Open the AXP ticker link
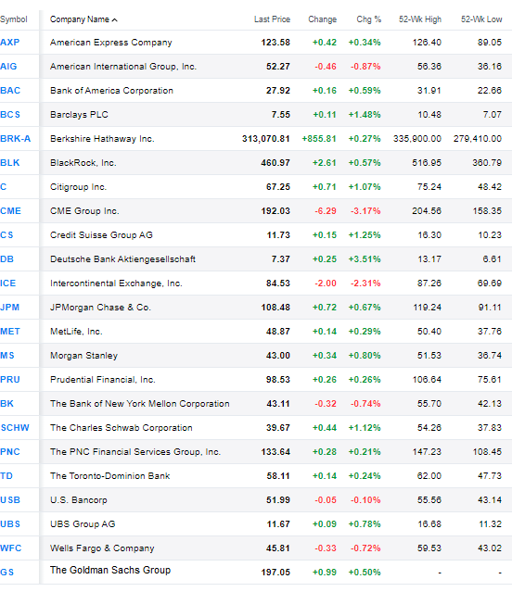Viewport: 512px width, 592px height. tap(10, 43)
